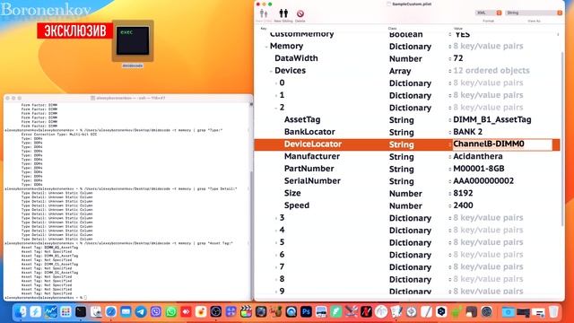Open Safari from the dock
This screenshot has height=323, width=574.
(110, 312)
